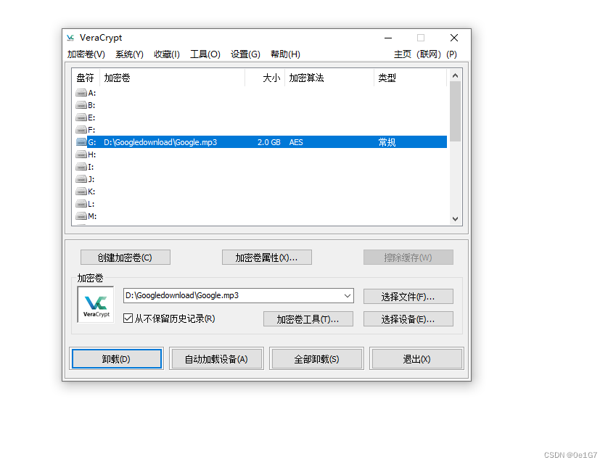Open the 加密卷(V) menu

click(x=86, y=54)
